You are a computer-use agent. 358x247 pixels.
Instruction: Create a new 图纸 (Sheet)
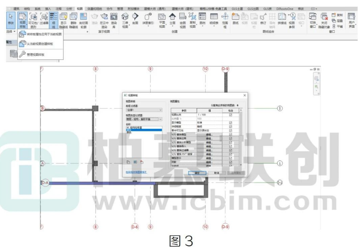235,19
